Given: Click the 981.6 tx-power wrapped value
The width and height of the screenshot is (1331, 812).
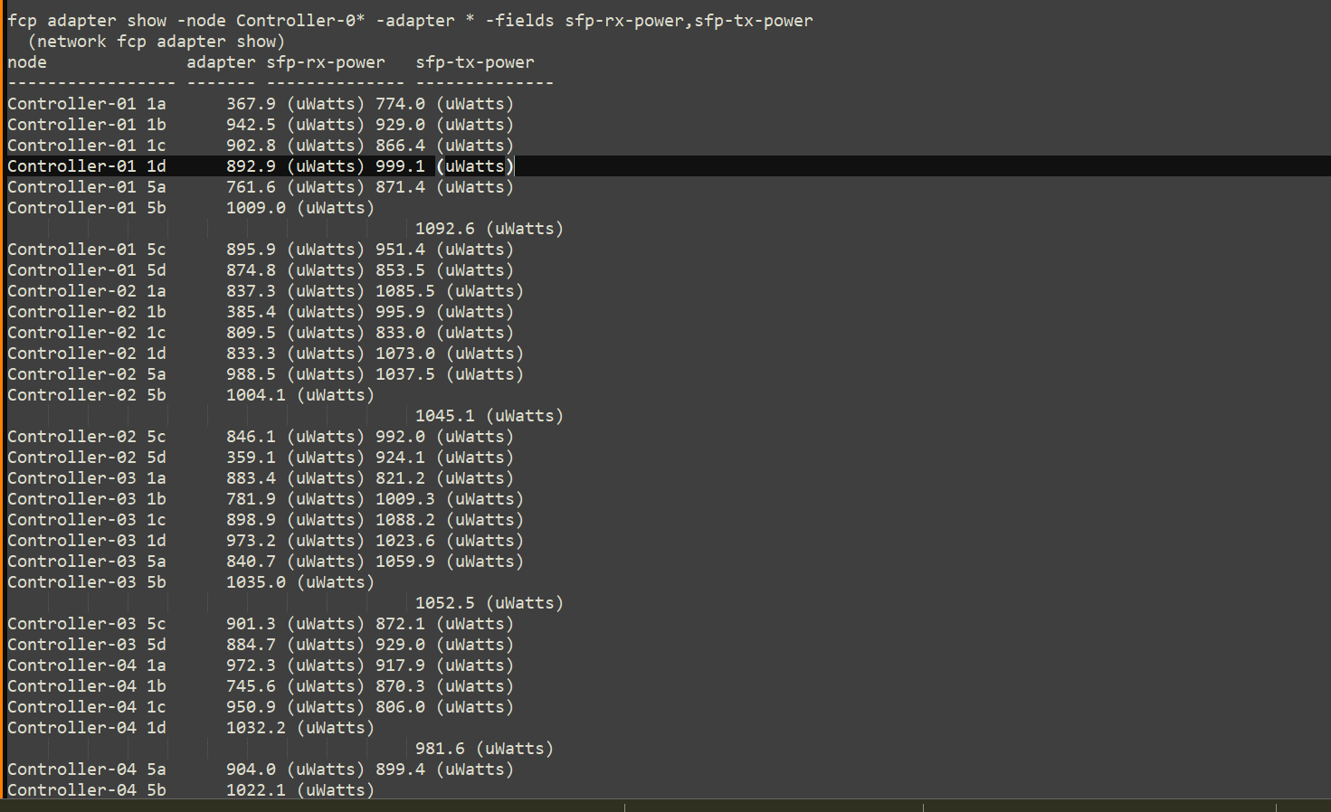Looking at the screenshot, I should [x=440, y=749].
